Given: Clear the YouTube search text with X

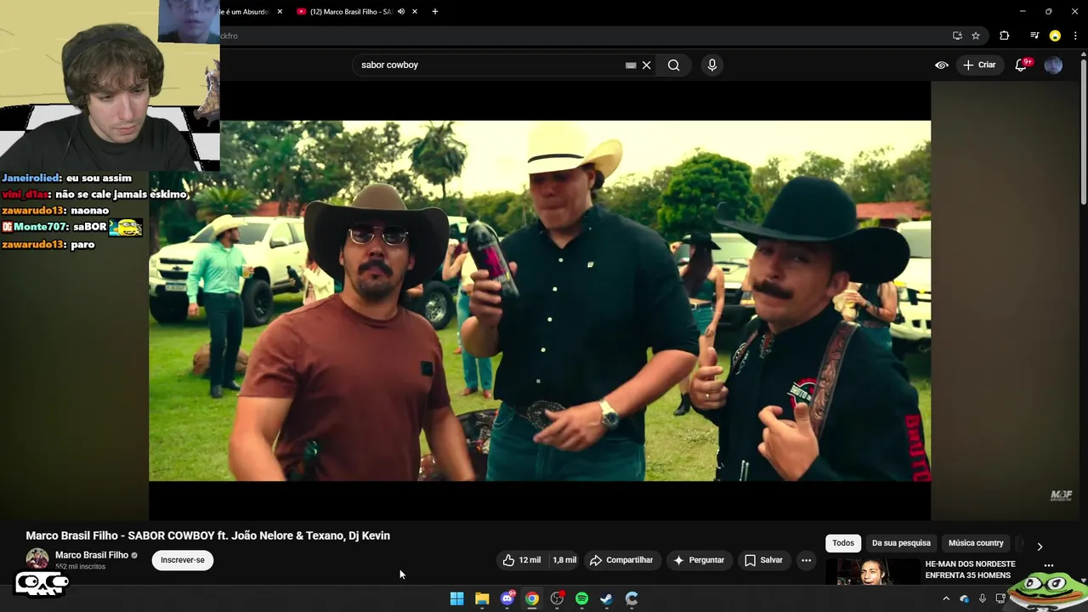Looking at the screenshot, I should [x=647, y=65].
